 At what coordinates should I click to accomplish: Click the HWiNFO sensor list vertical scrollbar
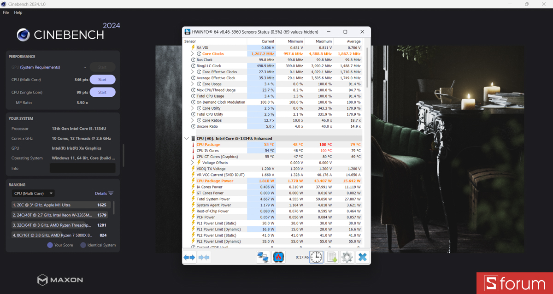367,67
